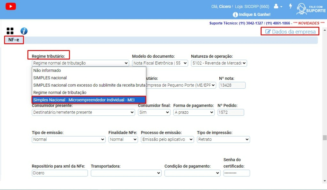Screen dimensions: 327x190
Task: Click the Indique & Ganhe info icon
Action: 235,14
